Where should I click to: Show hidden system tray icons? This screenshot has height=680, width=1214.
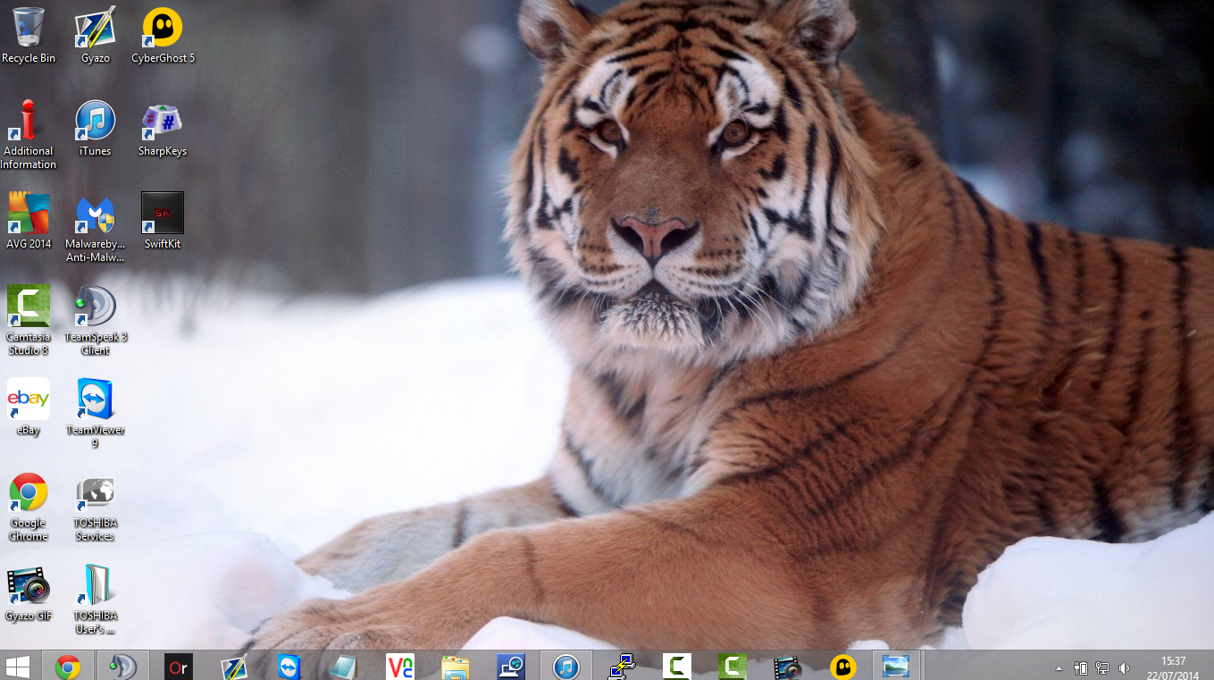coord(1059,668)
